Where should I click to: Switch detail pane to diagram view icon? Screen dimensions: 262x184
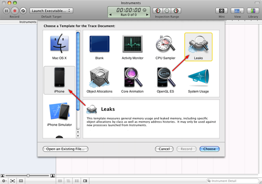pos(77,181)
